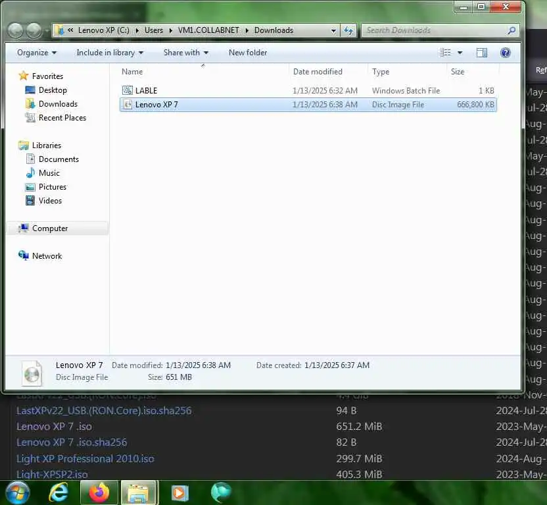Open Windows Media Player from taskbar
Screen dimensions: 547x505
click(180, 492)
